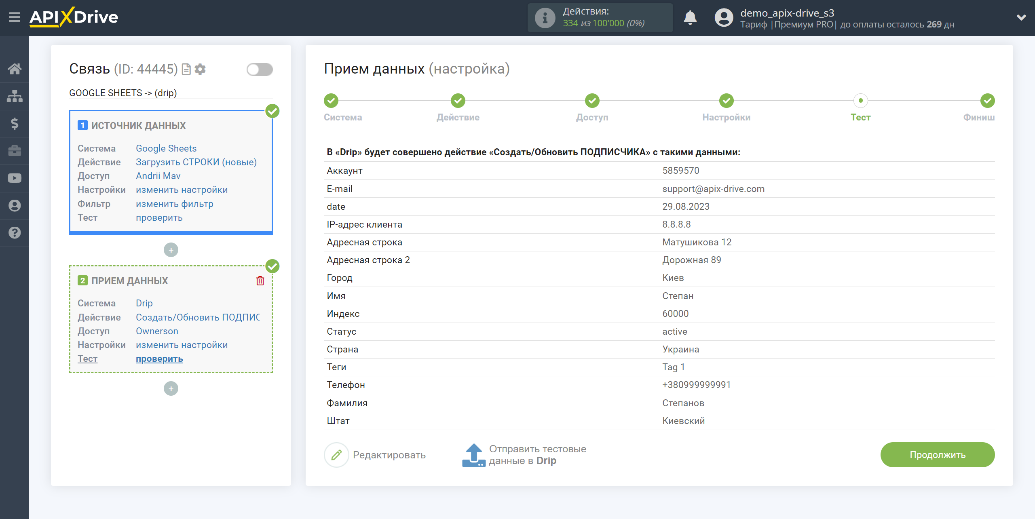1035x519 pixels.
Task: Click 'изменить настройки' in the data reception block
Action: click(182, 345)
